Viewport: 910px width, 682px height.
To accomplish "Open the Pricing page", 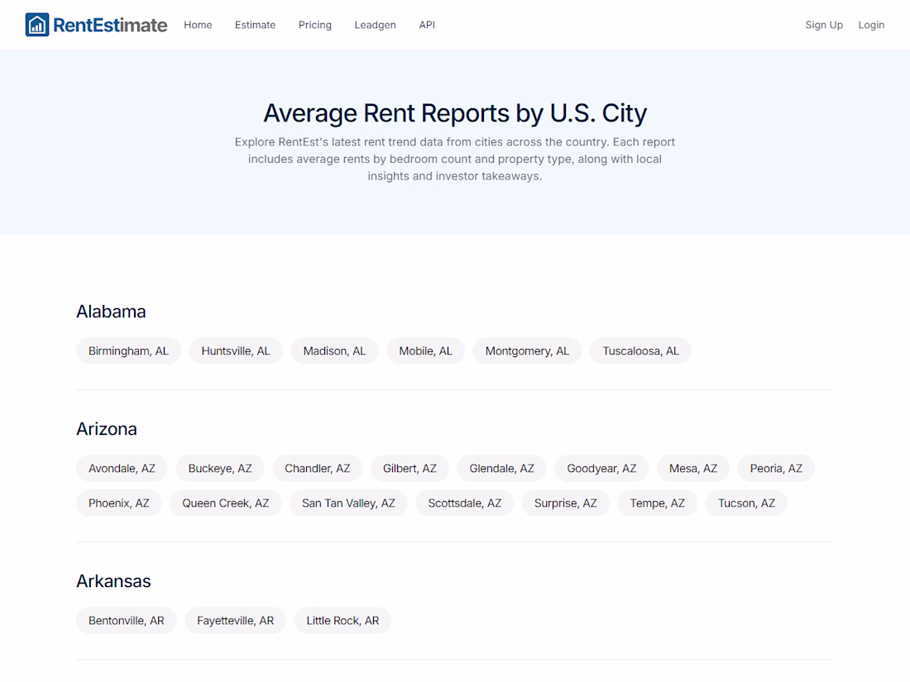I will click(x=315, y=25).
